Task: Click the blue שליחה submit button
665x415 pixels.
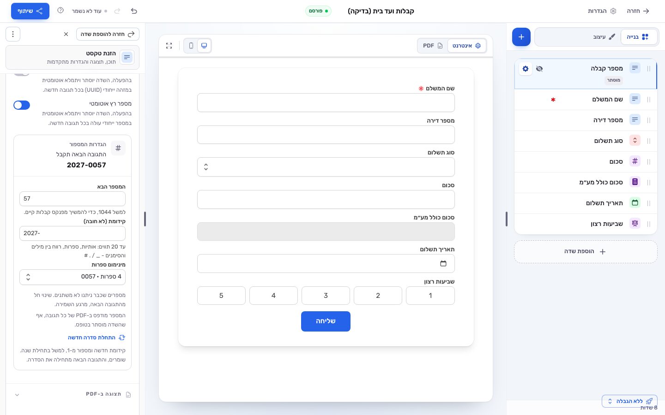Action: tap(326, 321)
